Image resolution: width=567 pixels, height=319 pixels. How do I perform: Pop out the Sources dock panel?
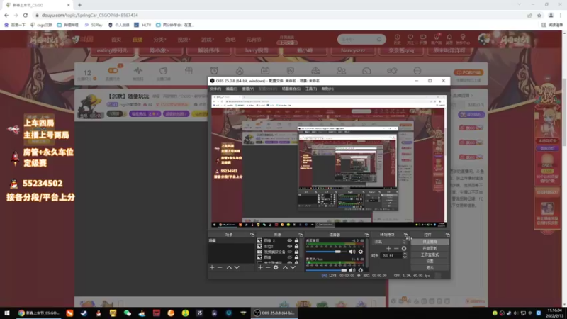coord(301,235)
